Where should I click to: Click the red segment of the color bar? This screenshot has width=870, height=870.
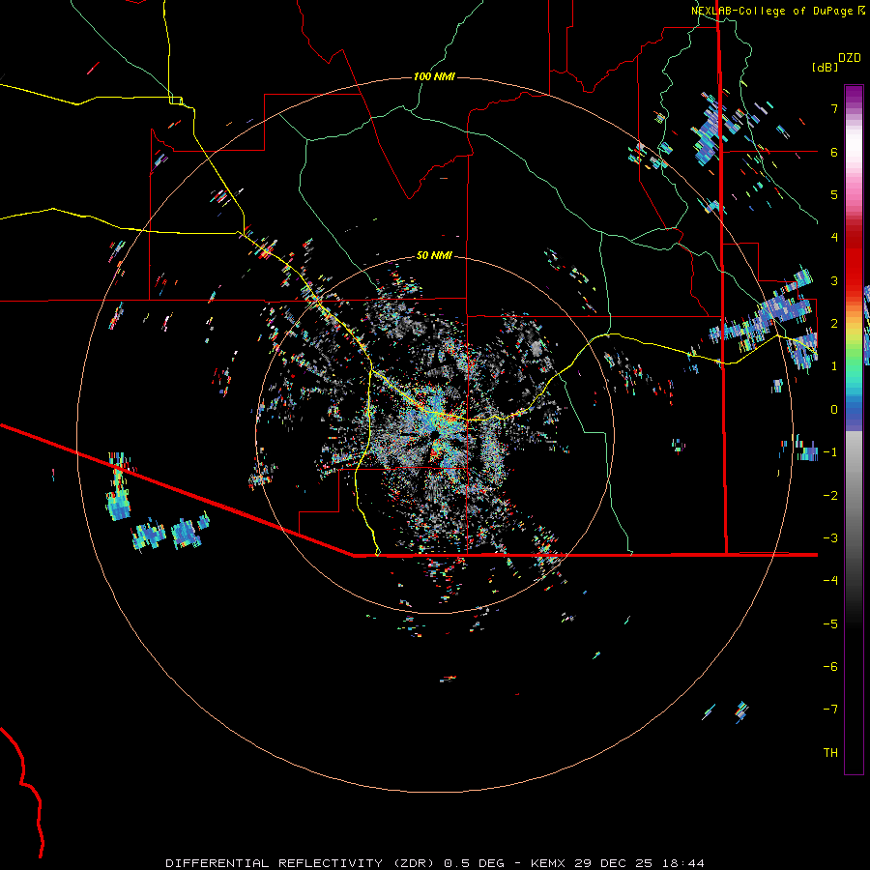854,261
